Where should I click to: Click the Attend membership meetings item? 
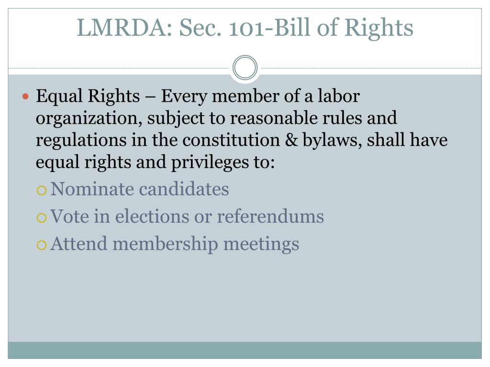[175, 244]
